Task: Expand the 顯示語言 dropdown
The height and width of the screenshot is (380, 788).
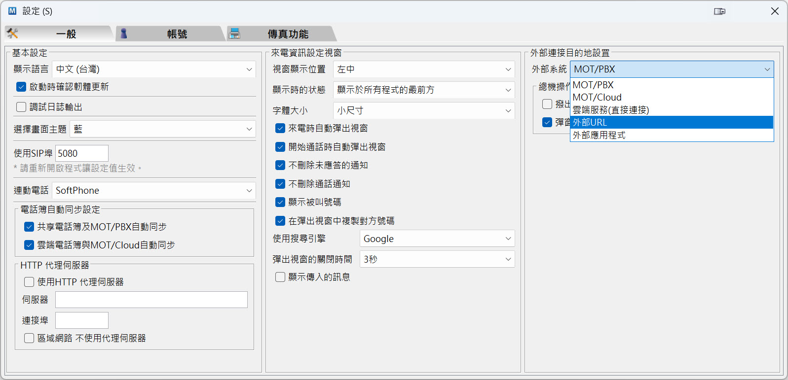Action: [153, 69]
